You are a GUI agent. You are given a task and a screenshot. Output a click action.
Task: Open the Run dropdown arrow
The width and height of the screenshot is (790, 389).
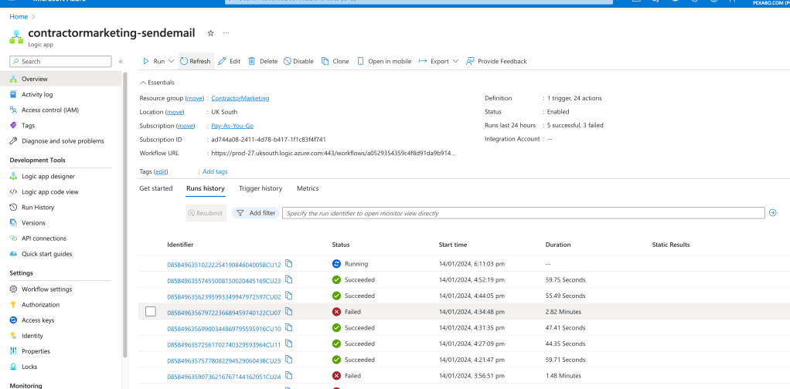[172, 62]
